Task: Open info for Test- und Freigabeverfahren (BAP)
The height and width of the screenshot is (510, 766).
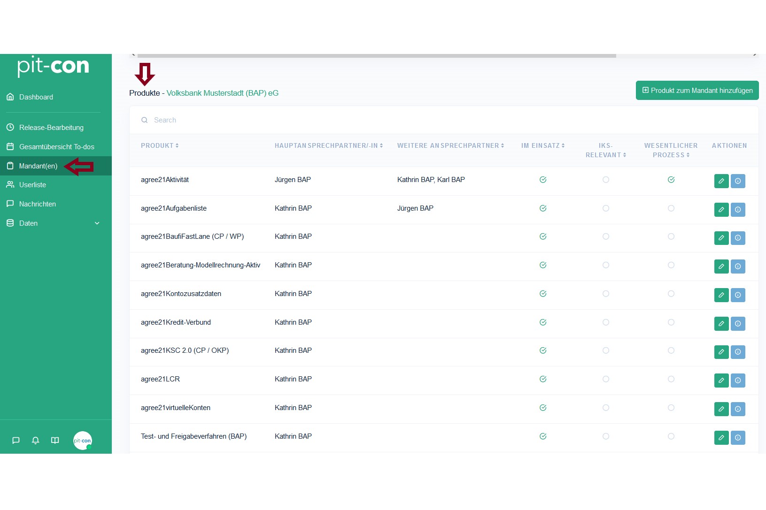Action: coord(738,438)
